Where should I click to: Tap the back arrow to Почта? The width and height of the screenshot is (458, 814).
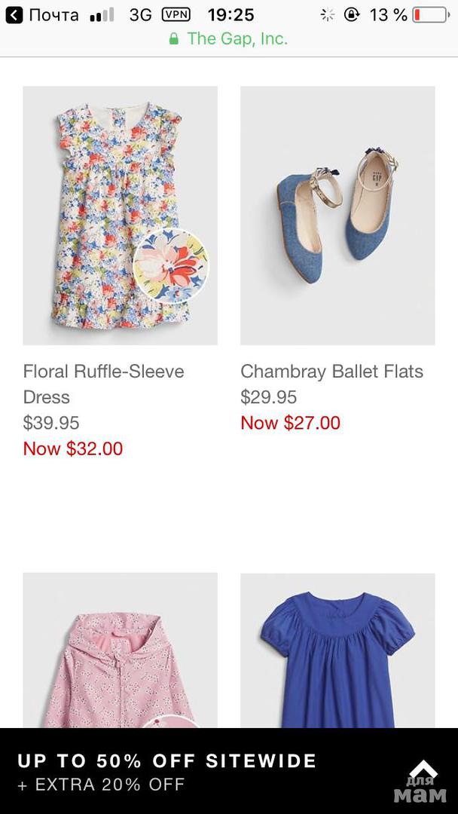(x=13, y=15)
